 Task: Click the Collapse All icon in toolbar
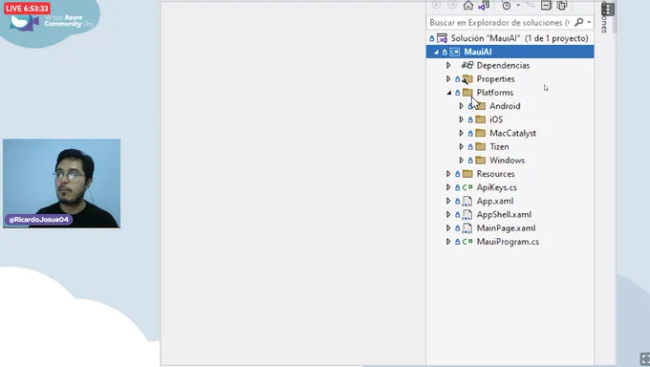pos(546,6)
